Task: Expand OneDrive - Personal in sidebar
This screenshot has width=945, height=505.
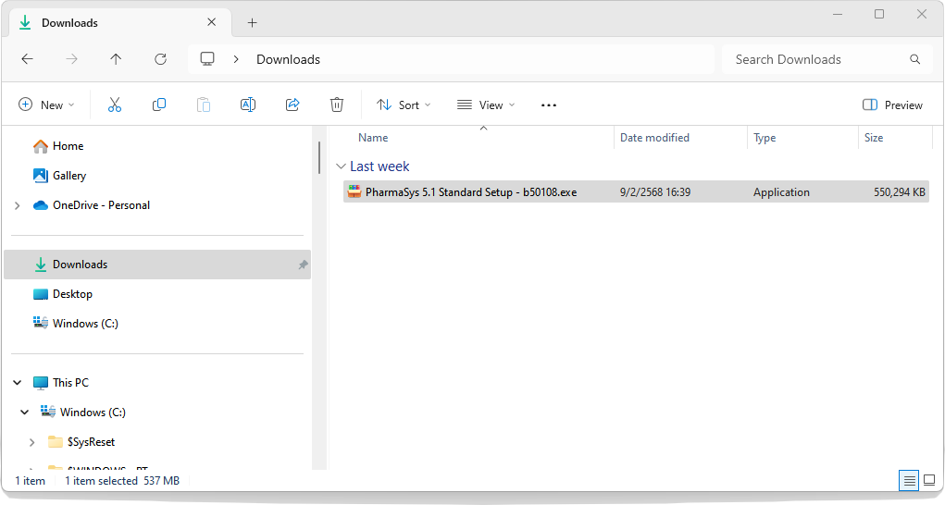Action: (17, 205)
